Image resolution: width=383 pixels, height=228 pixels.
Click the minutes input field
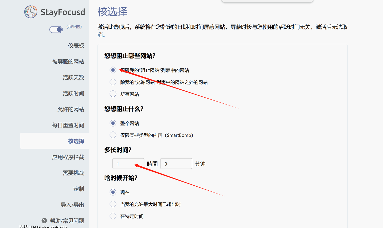pos(176,164)
